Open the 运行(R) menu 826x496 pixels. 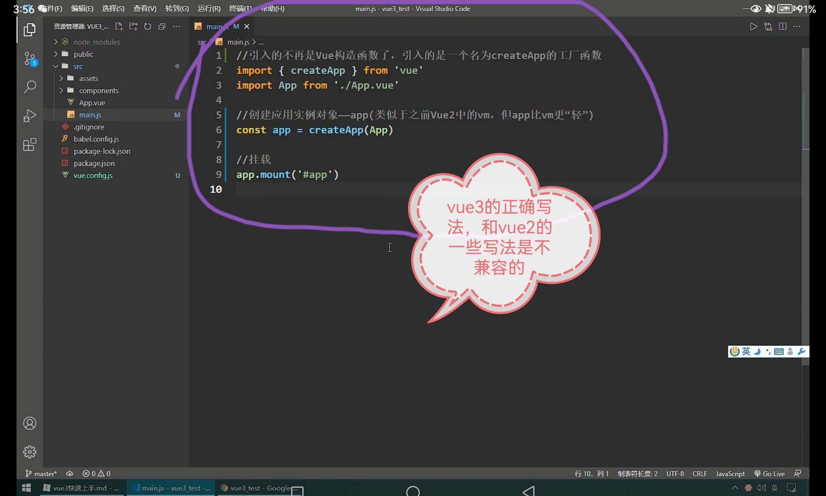click(209, 9)
